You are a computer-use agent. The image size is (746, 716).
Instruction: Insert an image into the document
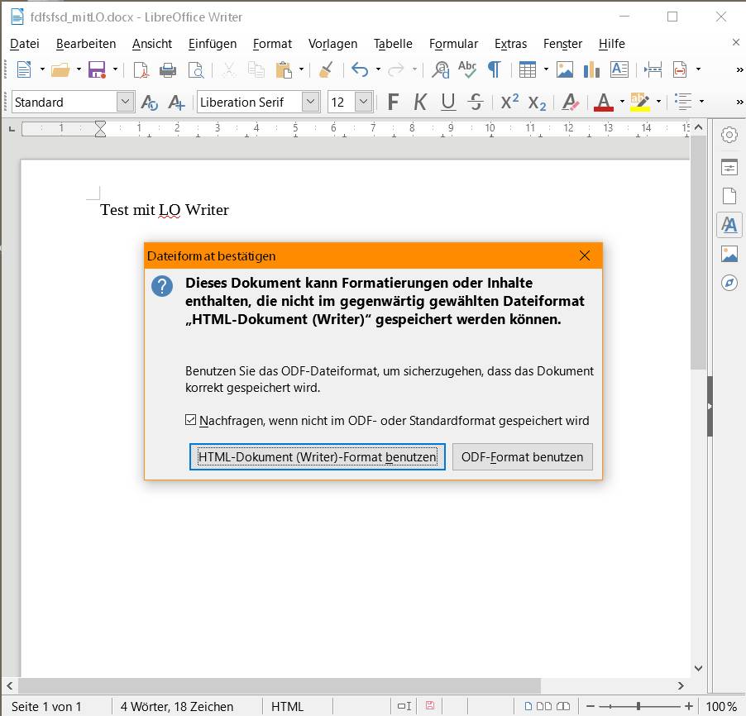[x=566, y=71]
